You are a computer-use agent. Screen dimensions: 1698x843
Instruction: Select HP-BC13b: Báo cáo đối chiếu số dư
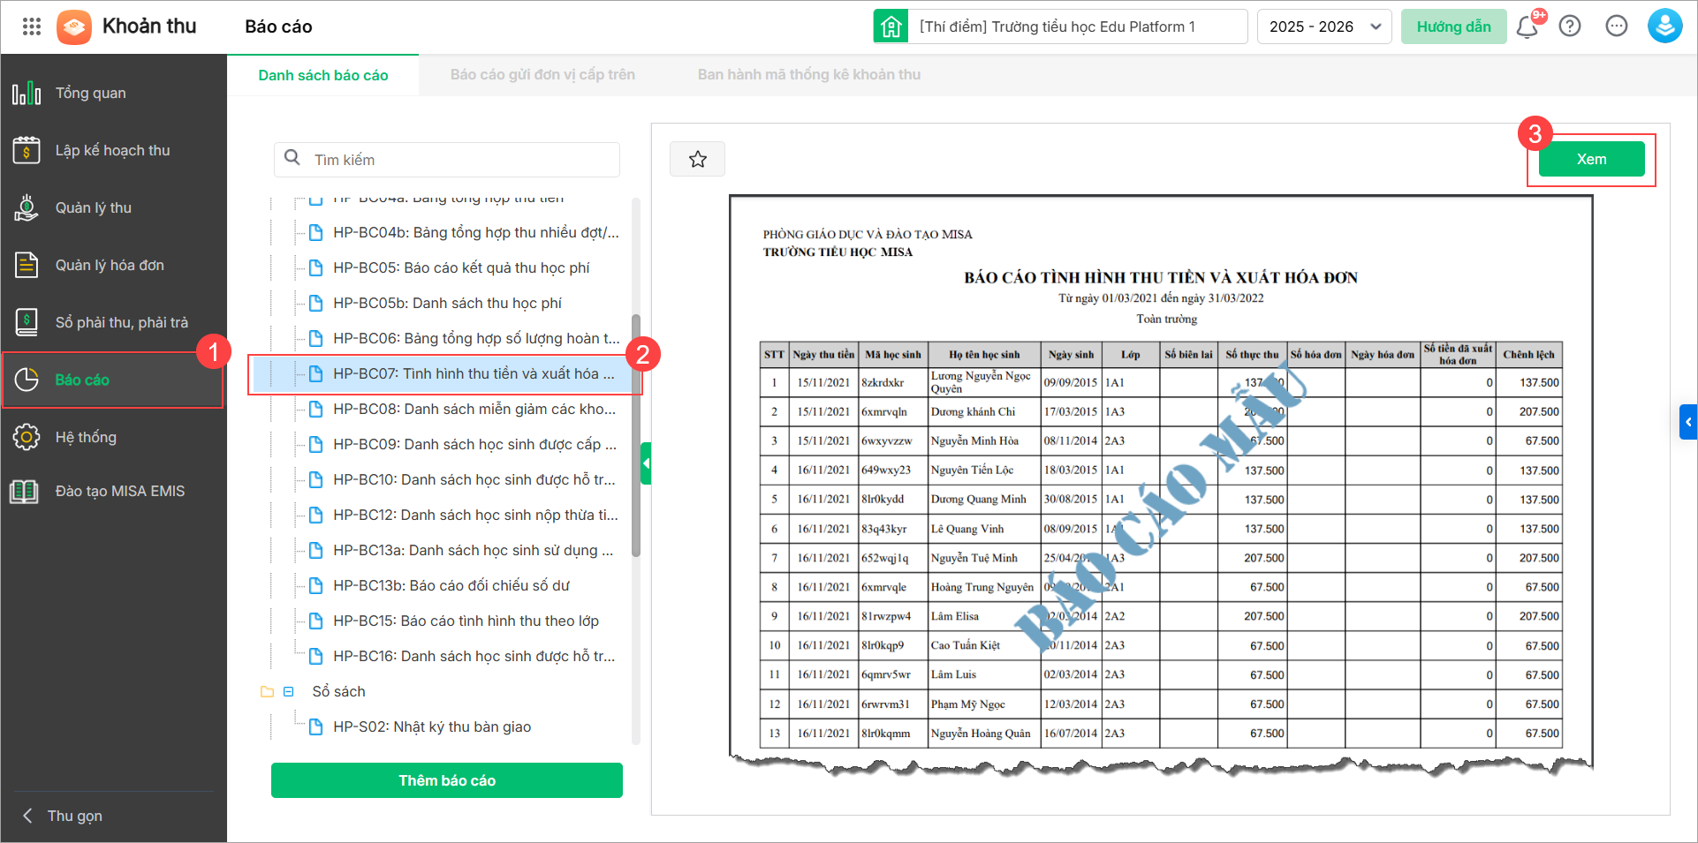[451, 585]
